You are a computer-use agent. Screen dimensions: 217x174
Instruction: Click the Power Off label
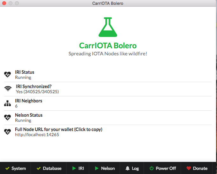(166, 168)
